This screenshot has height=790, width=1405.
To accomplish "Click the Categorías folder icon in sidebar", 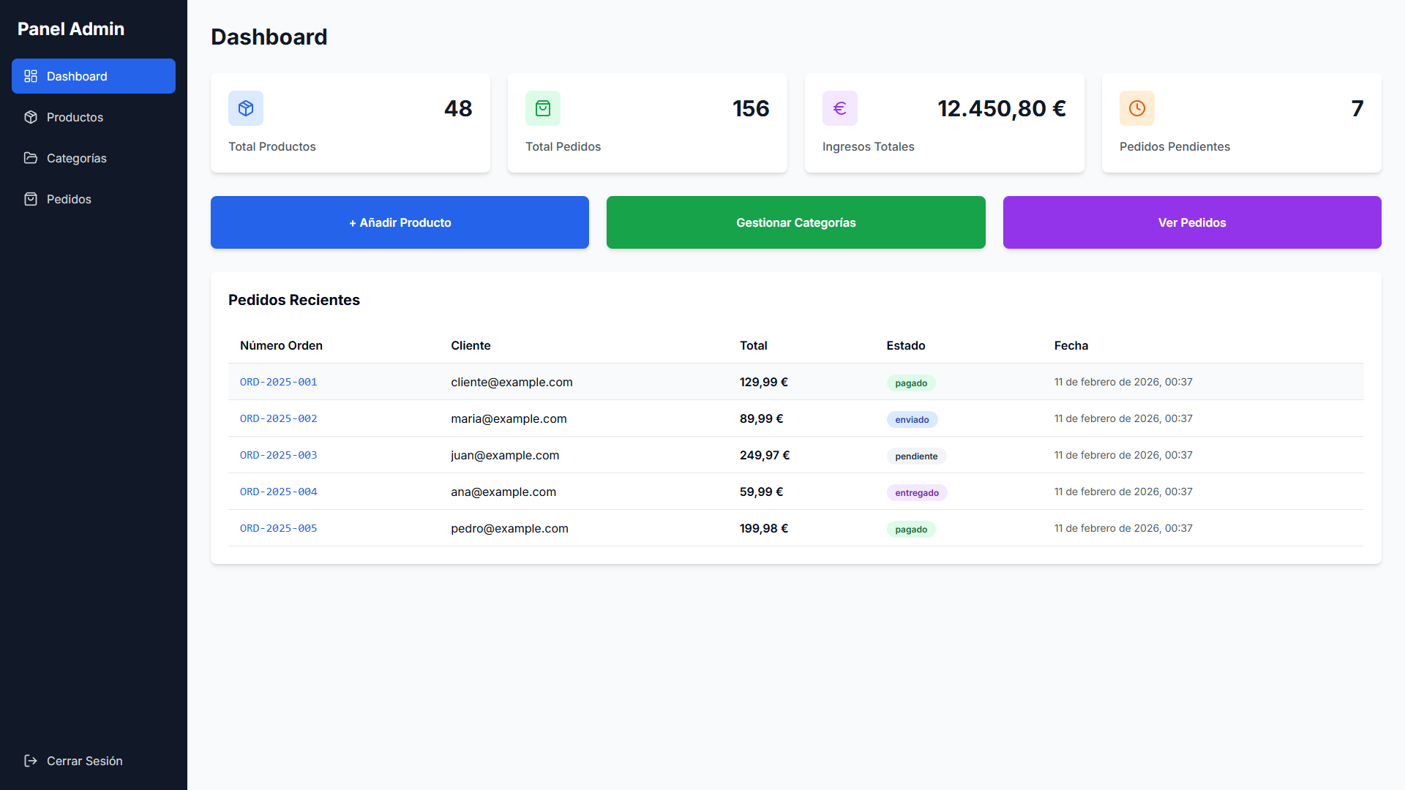I will click(31, 158).
